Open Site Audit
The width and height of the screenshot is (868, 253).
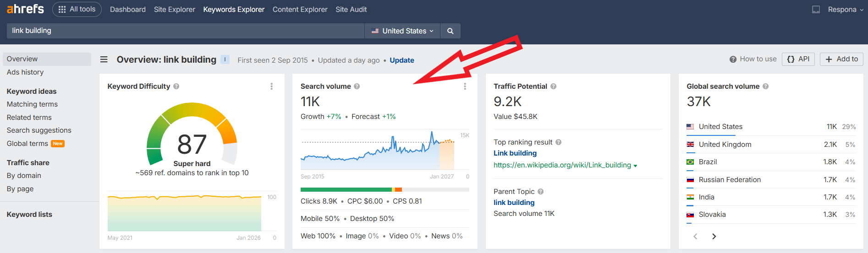click(x=351, y=9)
